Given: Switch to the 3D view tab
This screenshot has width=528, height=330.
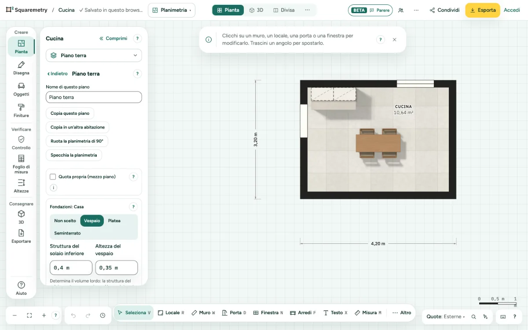Looking at the screenshot, I should [x=256, y=10].
